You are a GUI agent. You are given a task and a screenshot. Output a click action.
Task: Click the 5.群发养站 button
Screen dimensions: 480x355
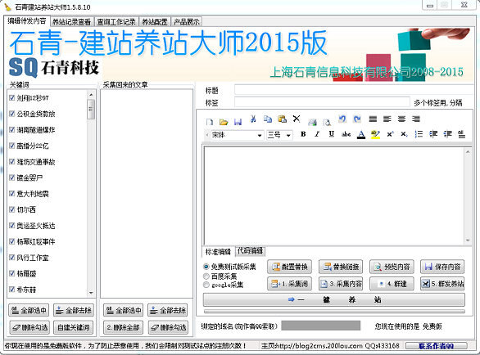(x=442, y=284)
